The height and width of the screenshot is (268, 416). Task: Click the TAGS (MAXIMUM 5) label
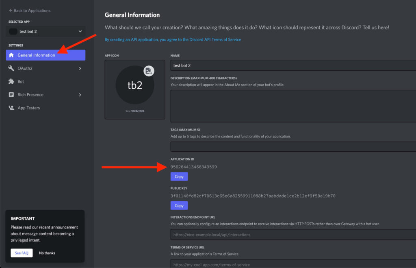(x=185, y=130)
